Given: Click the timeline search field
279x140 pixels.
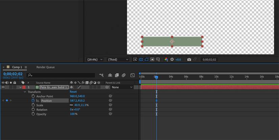Looking at the screenshot, I should point(61,75).
